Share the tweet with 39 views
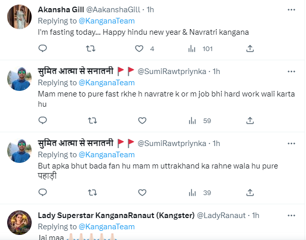Screen dimensions: 306x240 tap(250, 193)
